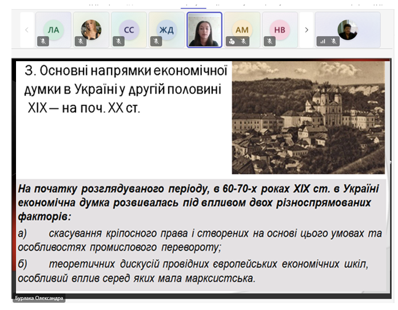398x310 pixels.
Task: Click the muted mic icon on НВ tile
Action: [x=269, y=41]
